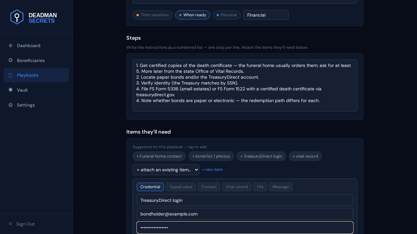The image size is (417, 234).
Task: Add suggested bond list / photos item
Action: (211, 156)
